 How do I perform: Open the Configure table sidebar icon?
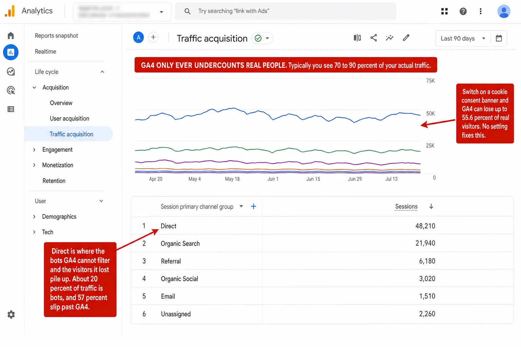11,109
